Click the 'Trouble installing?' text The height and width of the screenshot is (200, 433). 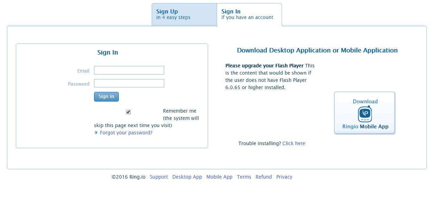click(260, 143)
